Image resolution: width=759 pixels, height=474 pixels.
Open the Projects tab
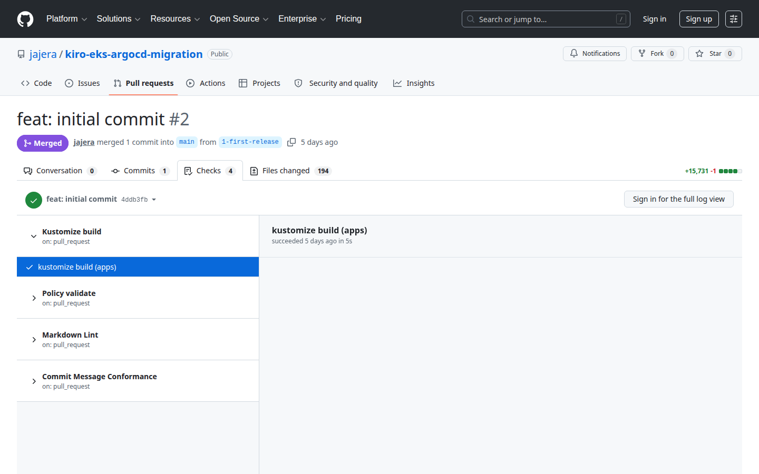click(259, 83)
